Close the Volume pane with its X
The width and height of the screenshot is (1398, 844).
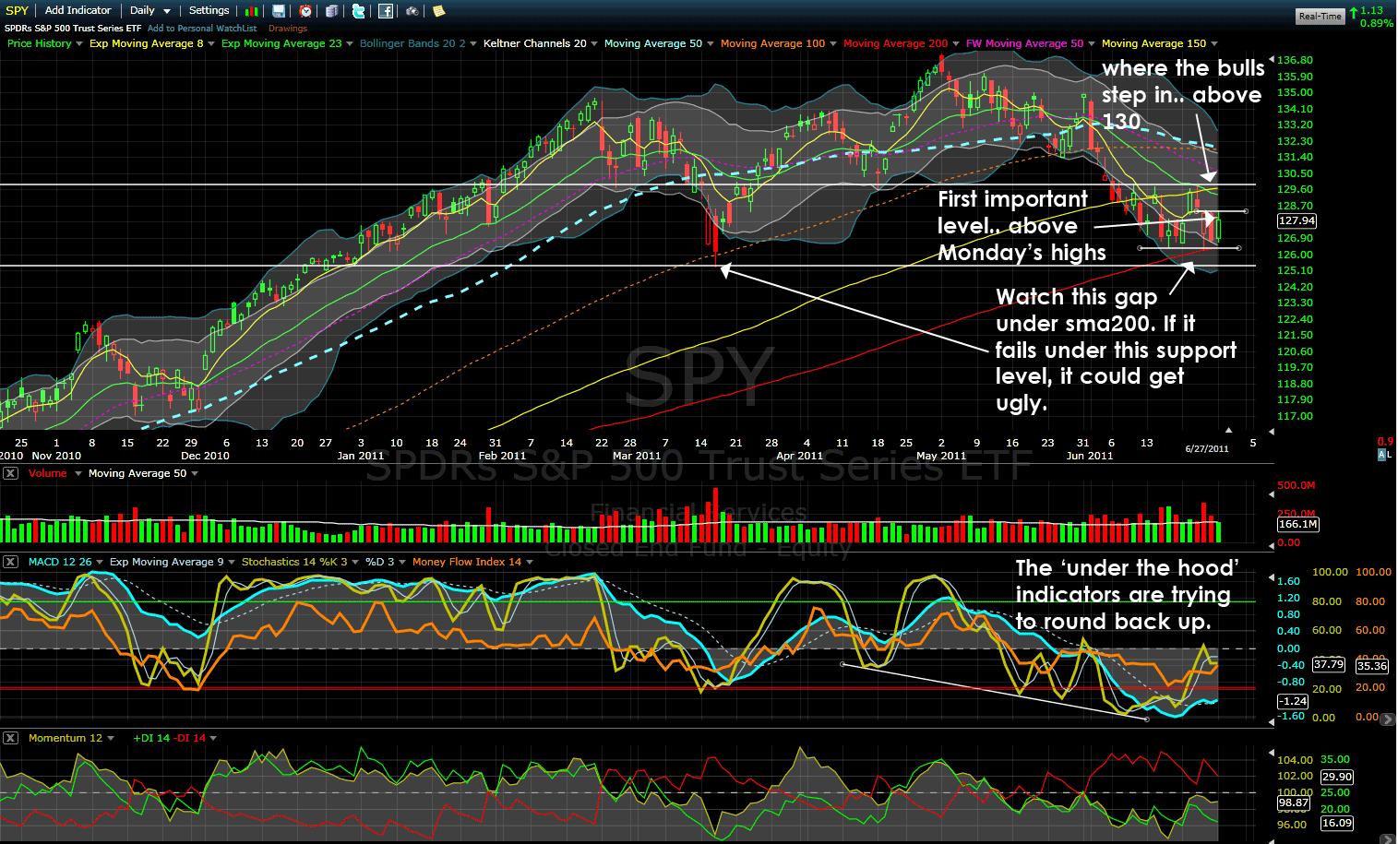pos(10,473)
